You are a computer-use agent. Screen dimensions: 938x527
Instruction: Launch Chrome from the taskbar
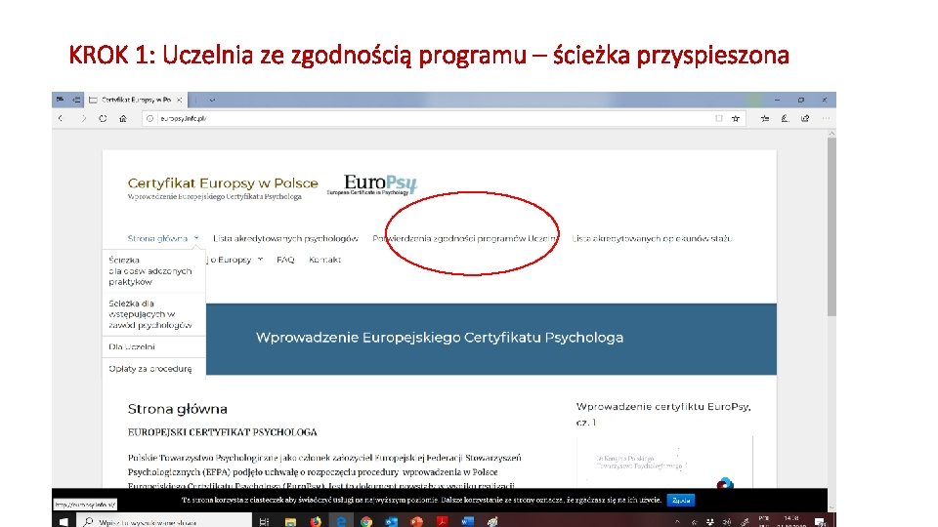[x=366, y=521]
